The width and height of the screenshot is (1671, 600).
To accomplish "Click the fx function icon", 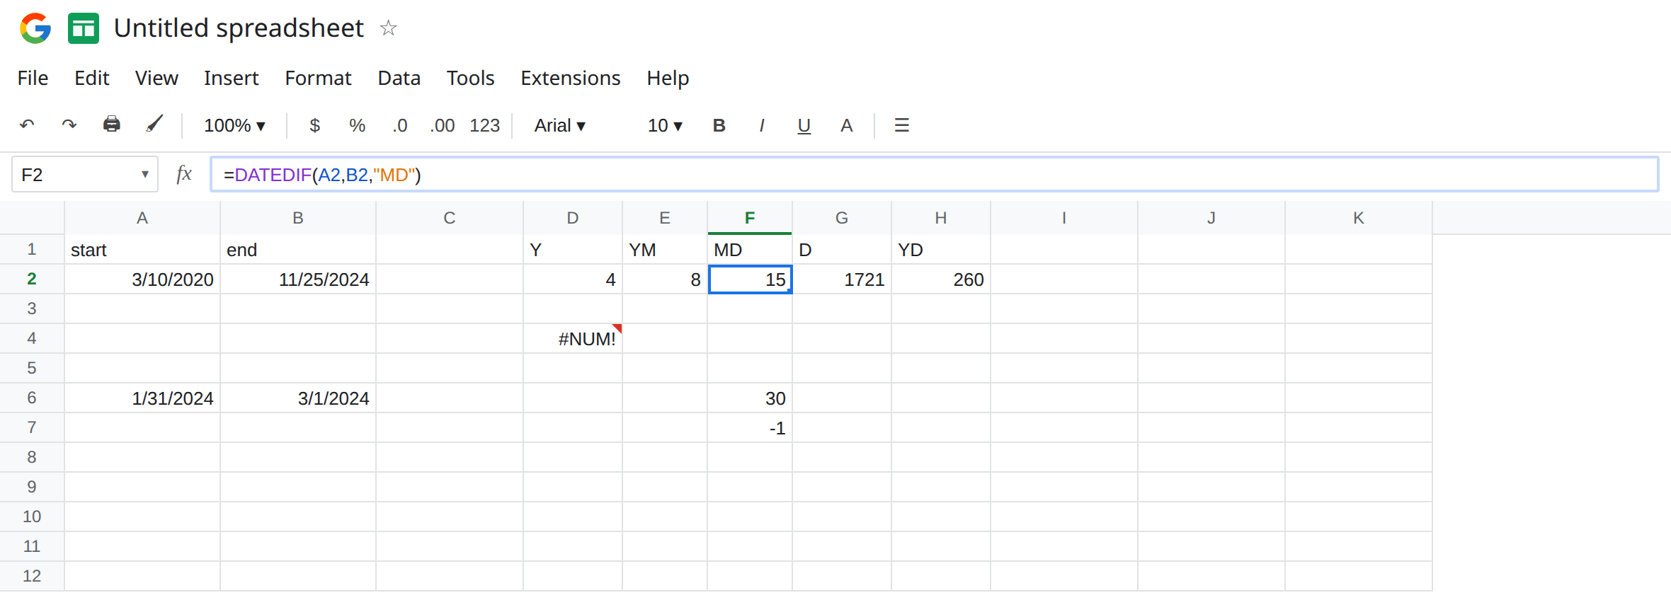I will (x=184, y=174).
